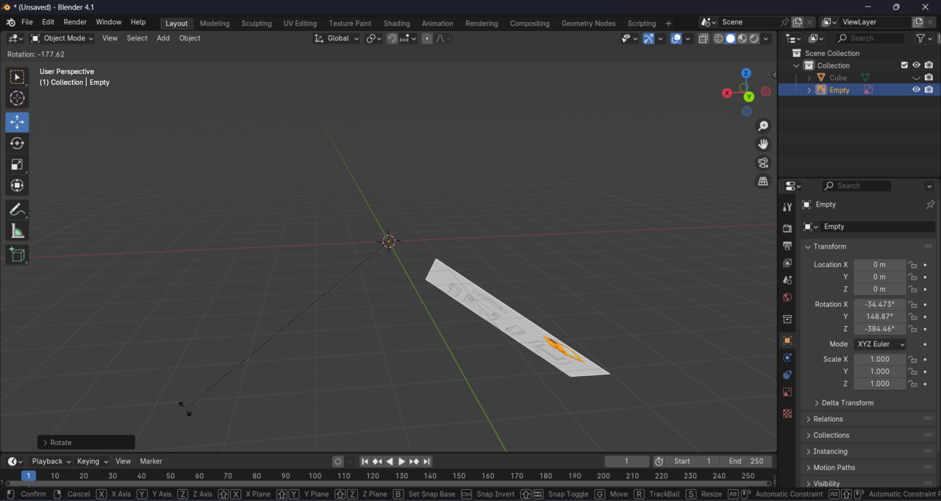The image size is (941, 501).
Task: Toggle X-ray mode in header
Action: pyautogui.click(x=704, y=38)
